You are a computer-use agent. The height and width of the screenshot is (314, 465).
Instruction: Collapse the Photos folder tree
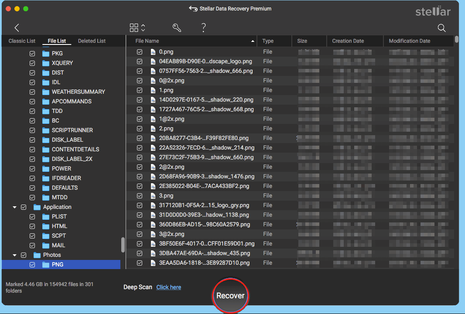coord(14,255)
